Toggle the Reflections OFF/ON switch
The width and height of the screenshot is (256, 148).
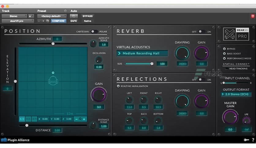coord(202,80)
